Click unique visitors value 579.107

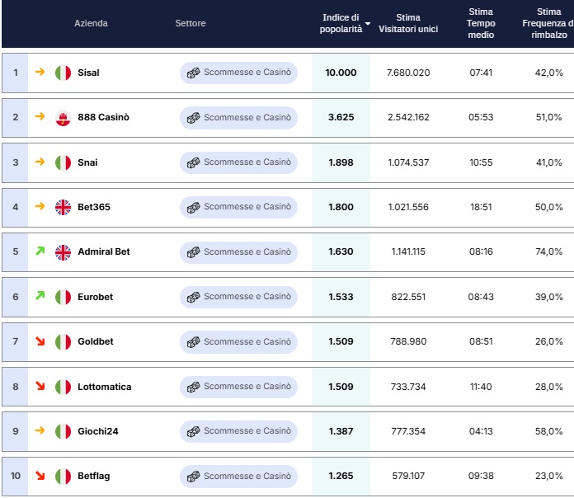click(x=408, y=476)
